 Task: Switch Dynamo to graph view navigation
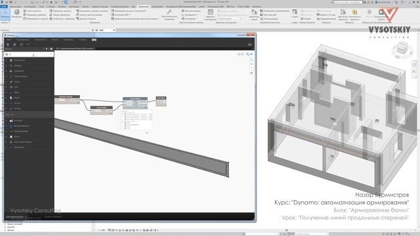[x=249, y=54]
